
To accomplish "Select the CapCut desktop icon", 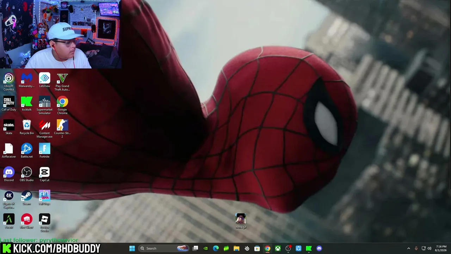I will click(x=44, y=175).
